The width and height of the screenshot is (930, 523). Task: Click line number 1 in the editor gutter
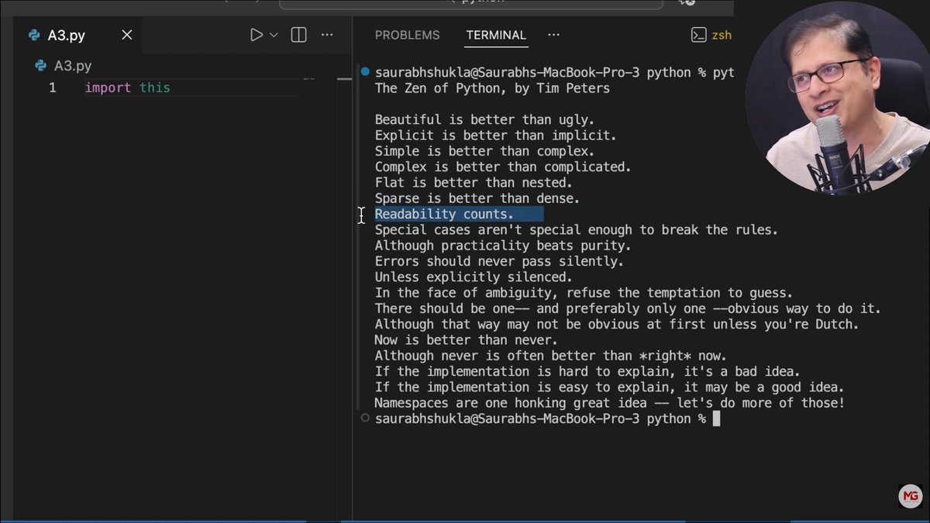coord(53,88)
